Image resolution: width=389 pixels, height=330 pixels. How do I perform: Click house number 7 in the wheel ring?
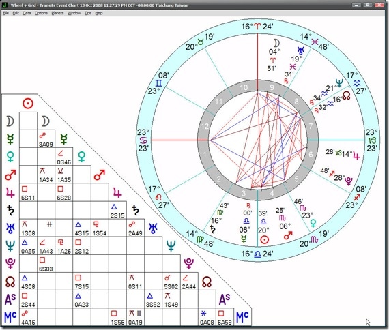311,126
